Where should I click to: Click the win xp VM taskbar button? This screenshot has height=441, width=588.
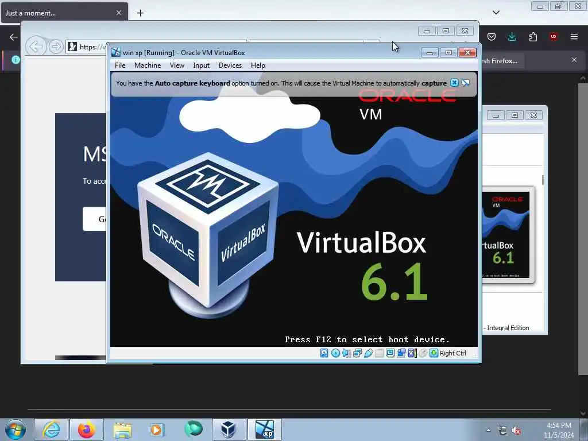pos(264,430)
